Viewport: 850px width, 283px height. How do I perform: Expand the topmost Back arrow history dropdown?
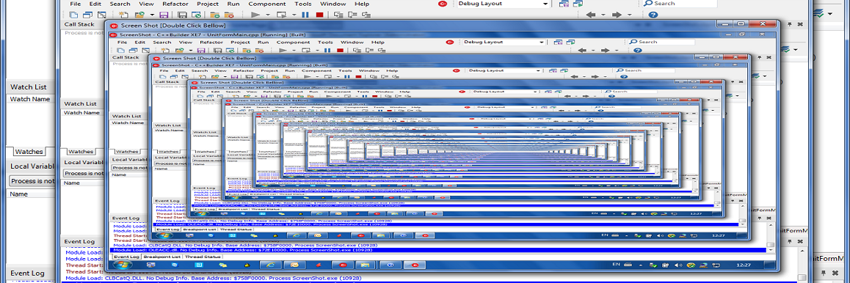(x=603, y=15)
